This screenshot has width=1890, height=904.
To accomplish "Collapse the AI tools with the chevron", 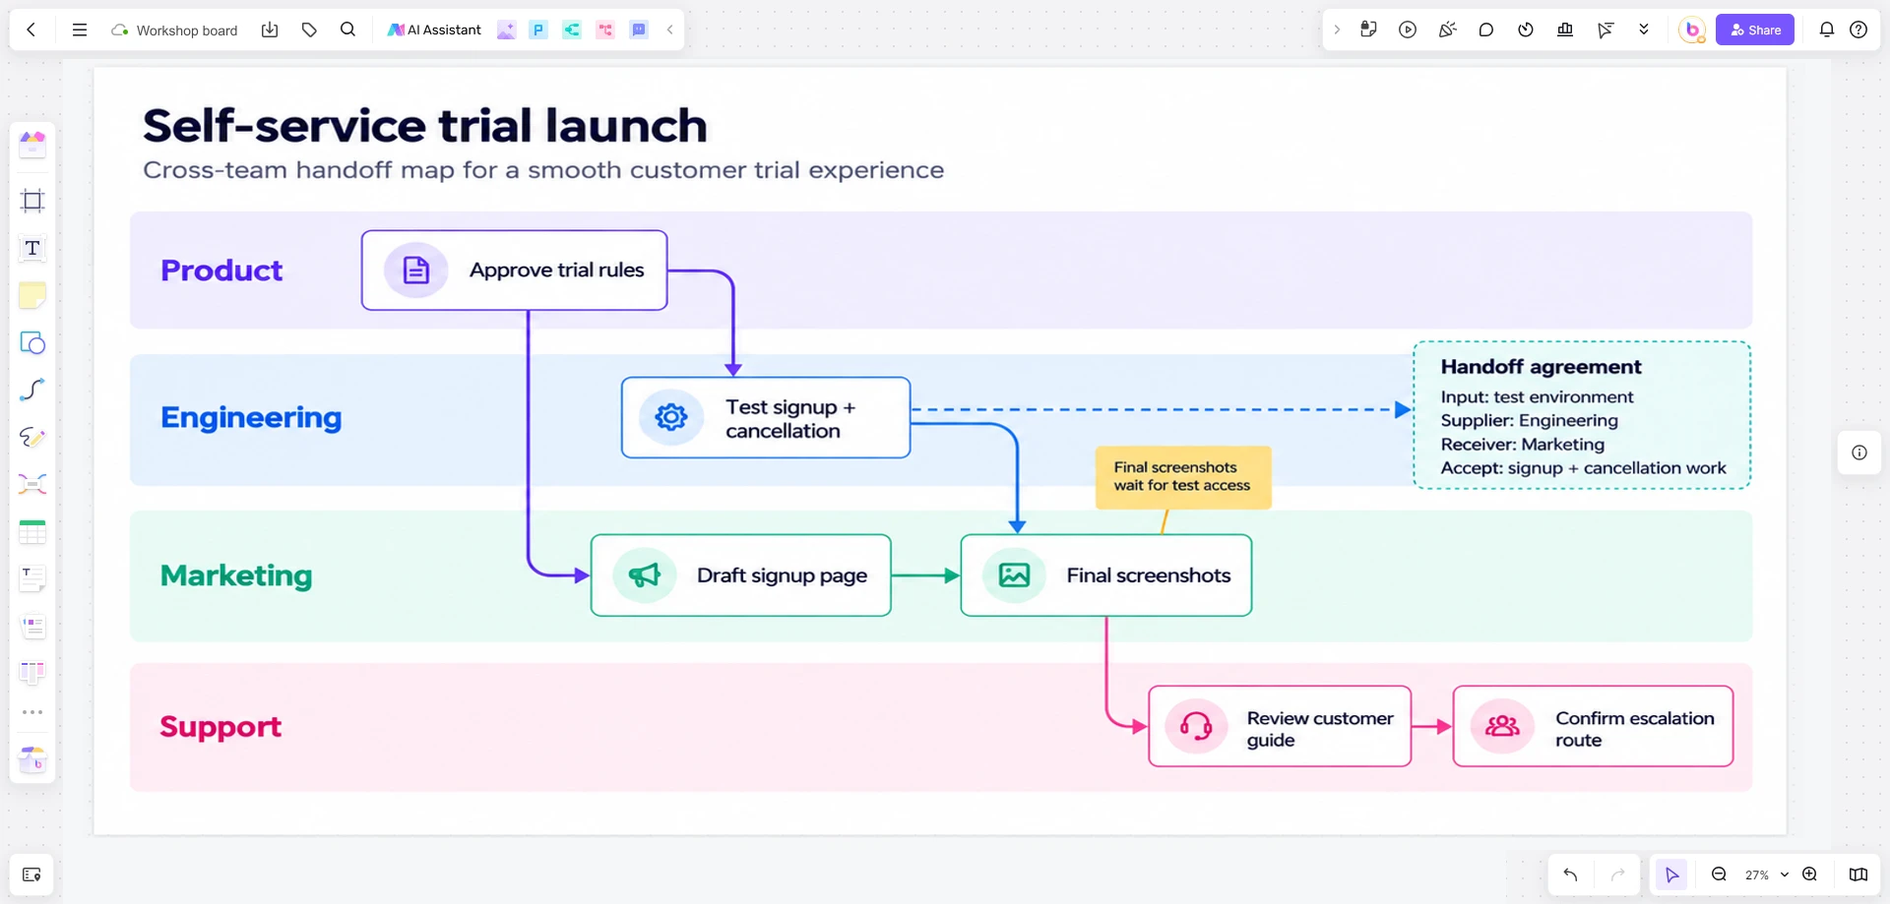I will pos(670,30).
